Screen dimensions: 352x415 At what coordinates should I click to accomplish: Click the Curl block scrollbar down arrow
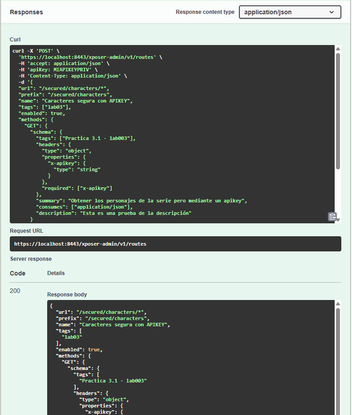click(x=338, y=220)
